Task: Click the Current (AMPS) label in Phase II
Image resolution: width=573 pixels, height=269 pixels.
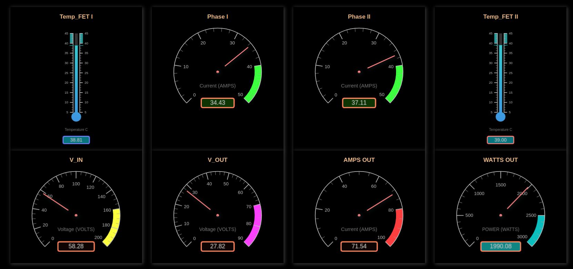Action: 359,86
